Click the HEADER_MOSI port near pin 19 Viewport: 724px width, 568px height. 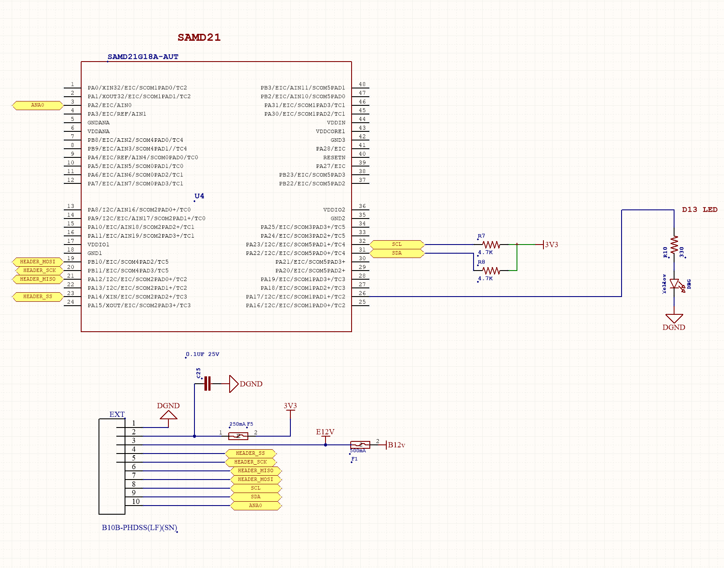pos(38,262)
